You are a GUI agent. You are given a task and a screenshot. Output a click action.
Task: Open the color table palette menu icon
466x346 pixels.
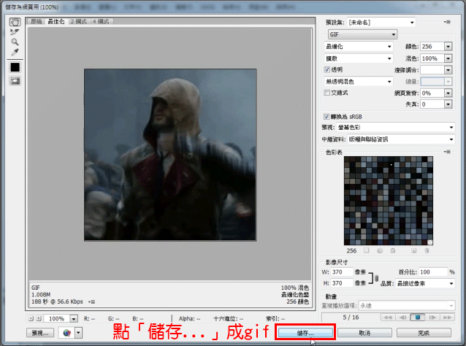tap(447, 152)
